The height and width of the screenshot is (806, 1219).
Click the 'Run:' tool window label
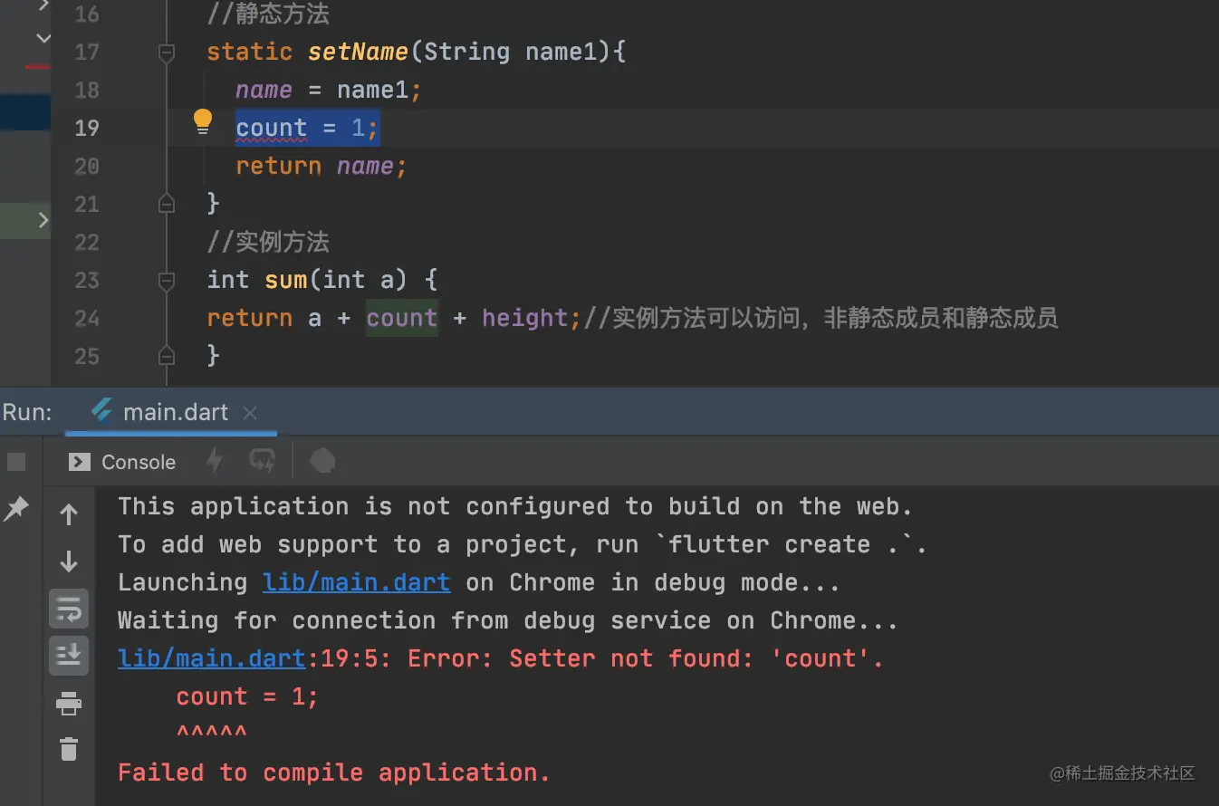(x=28, y=413)
